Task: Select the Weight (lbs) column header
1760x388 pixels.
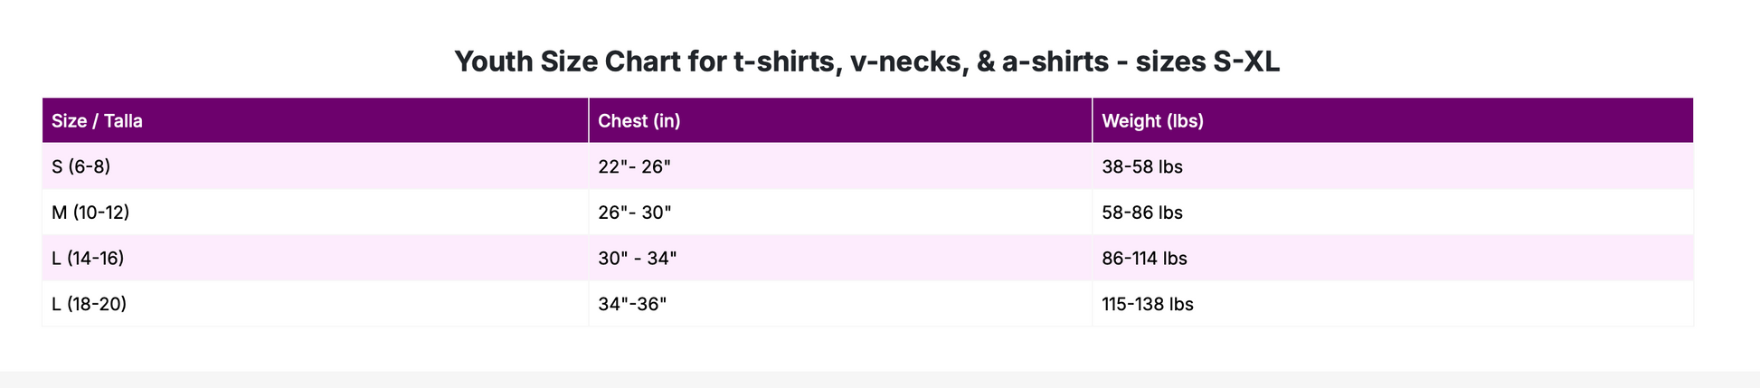Action: click(x=1393, y=120)
